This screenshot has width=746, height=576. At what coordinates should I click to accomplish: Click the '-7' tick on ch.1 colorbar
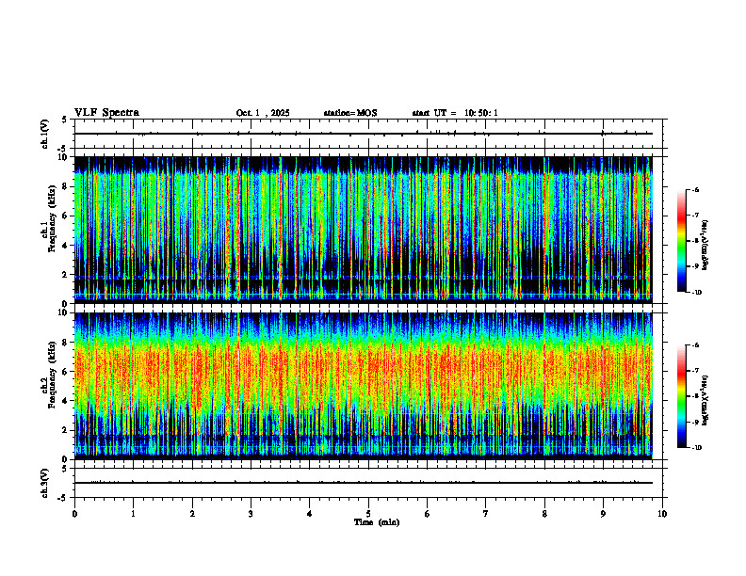click(695, 216)
